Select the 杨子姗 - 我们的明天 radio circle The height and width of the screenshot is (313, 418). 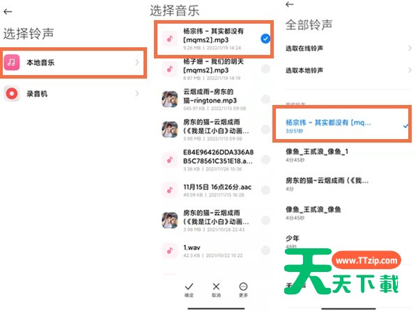click(x=265, y=69)
